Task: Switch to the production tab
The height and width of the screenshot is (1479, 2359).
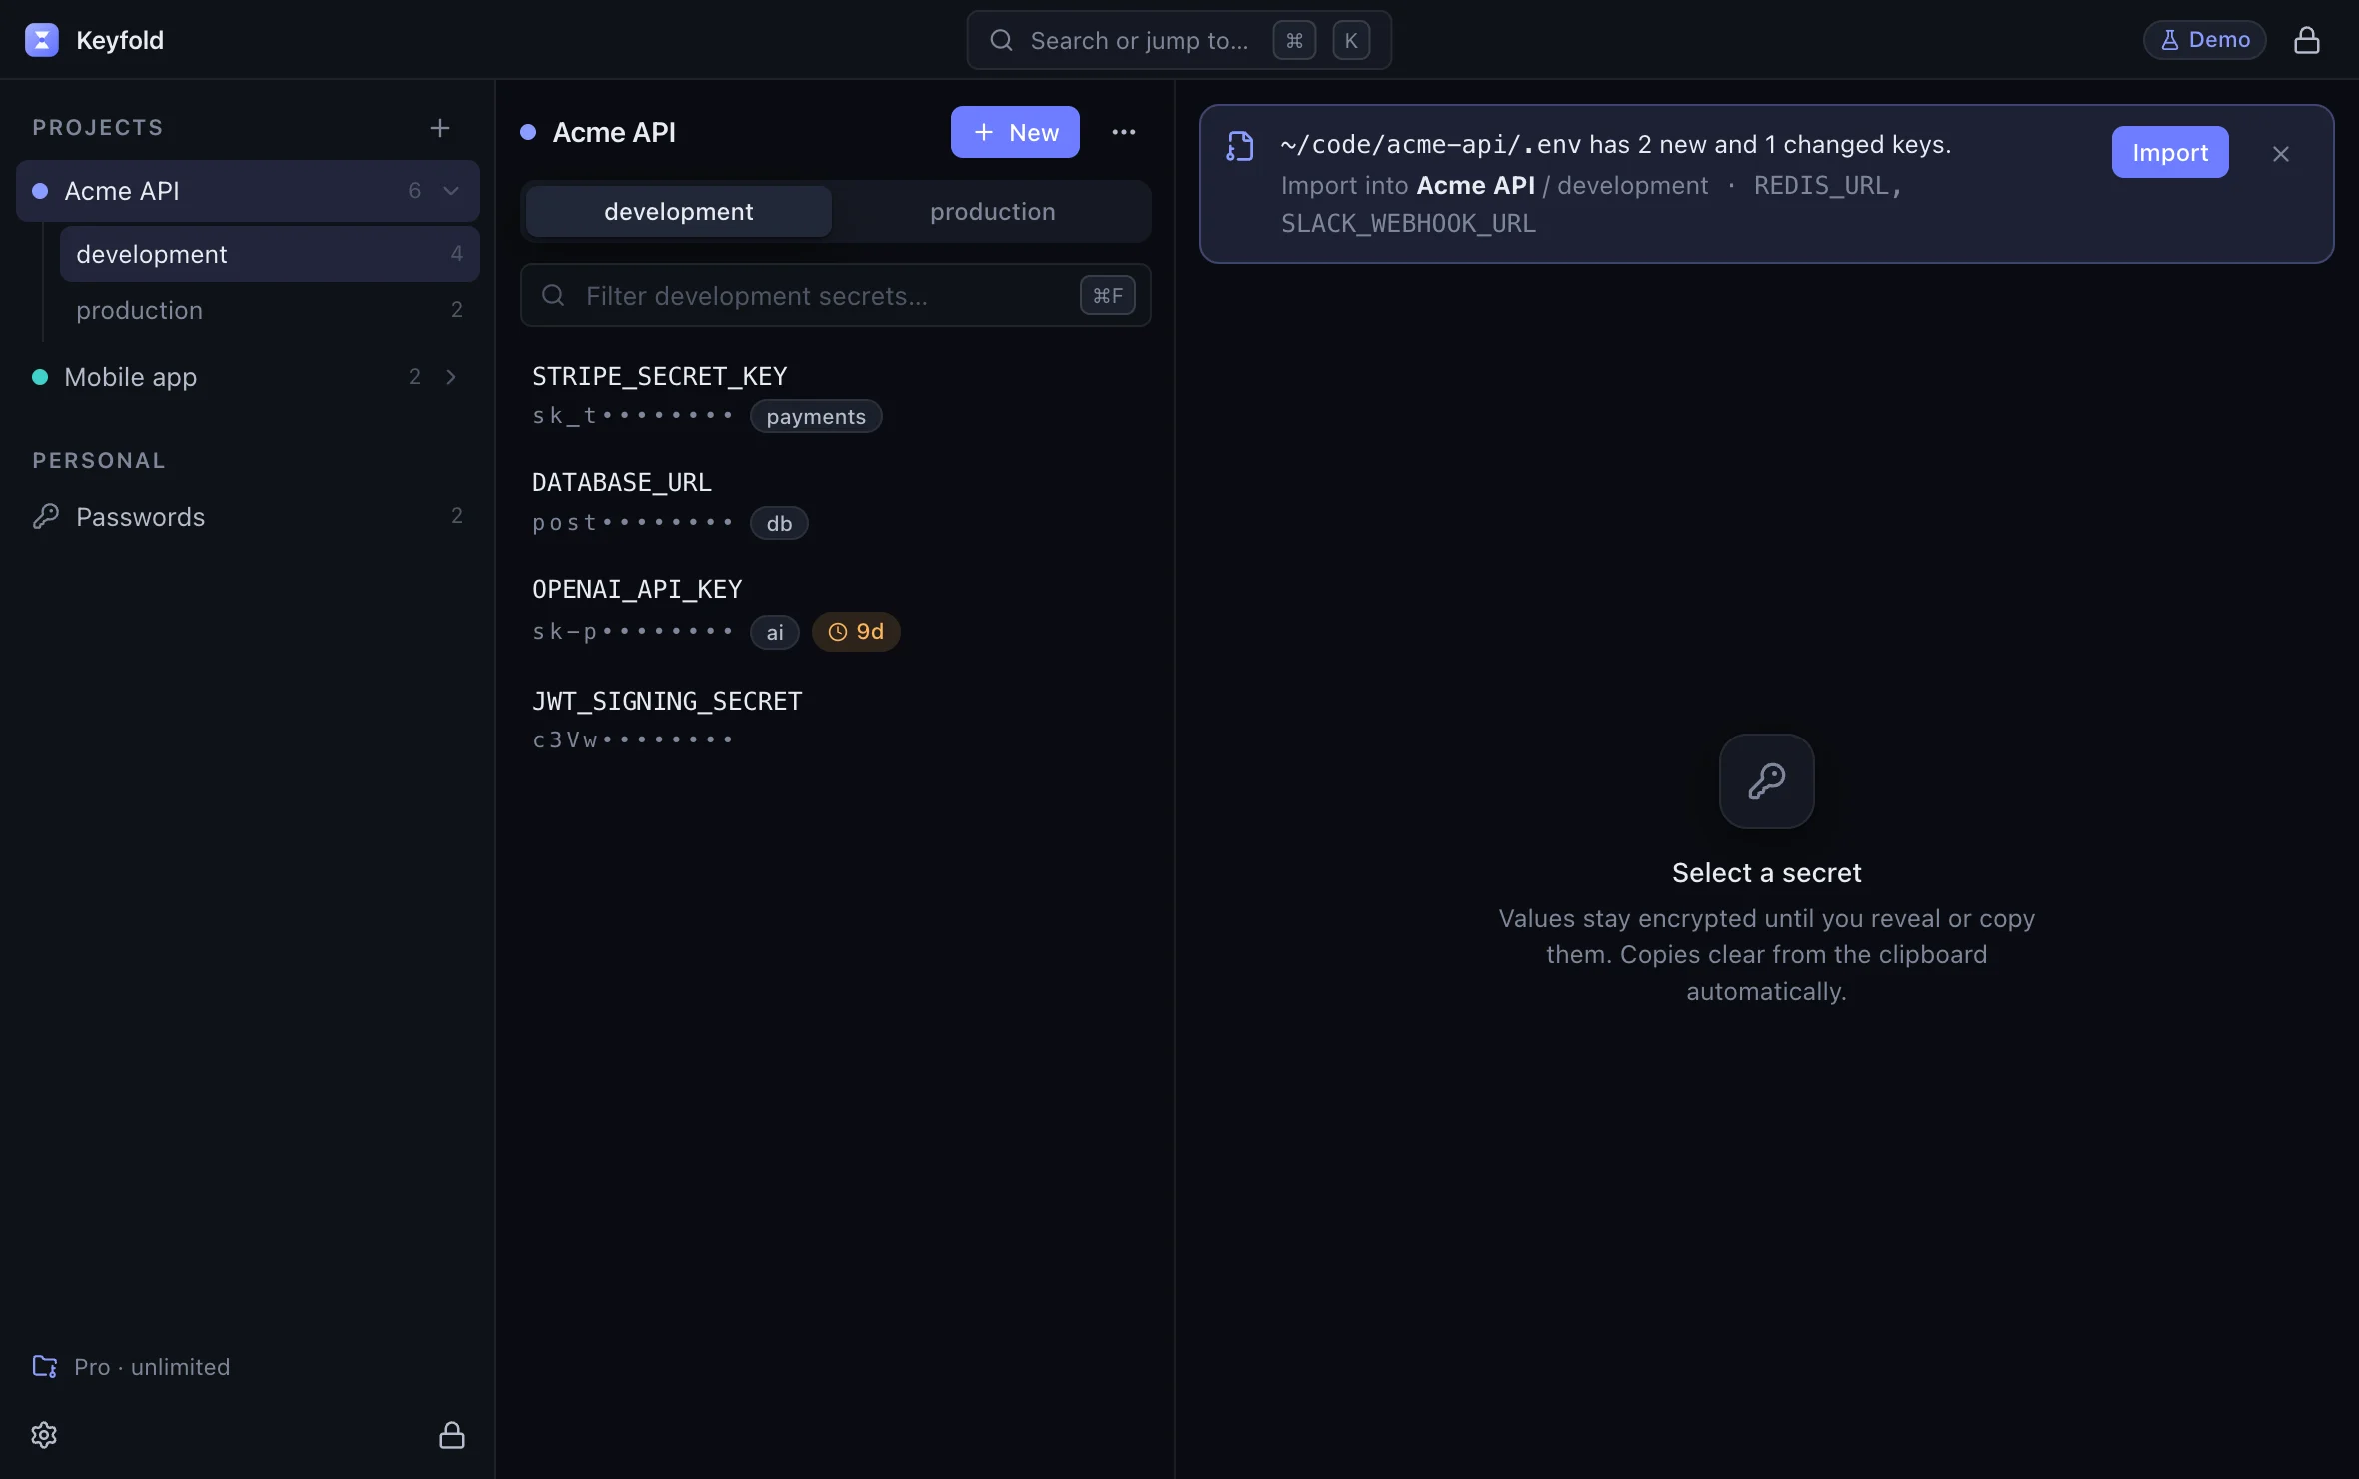Action: tap(992, 211)
